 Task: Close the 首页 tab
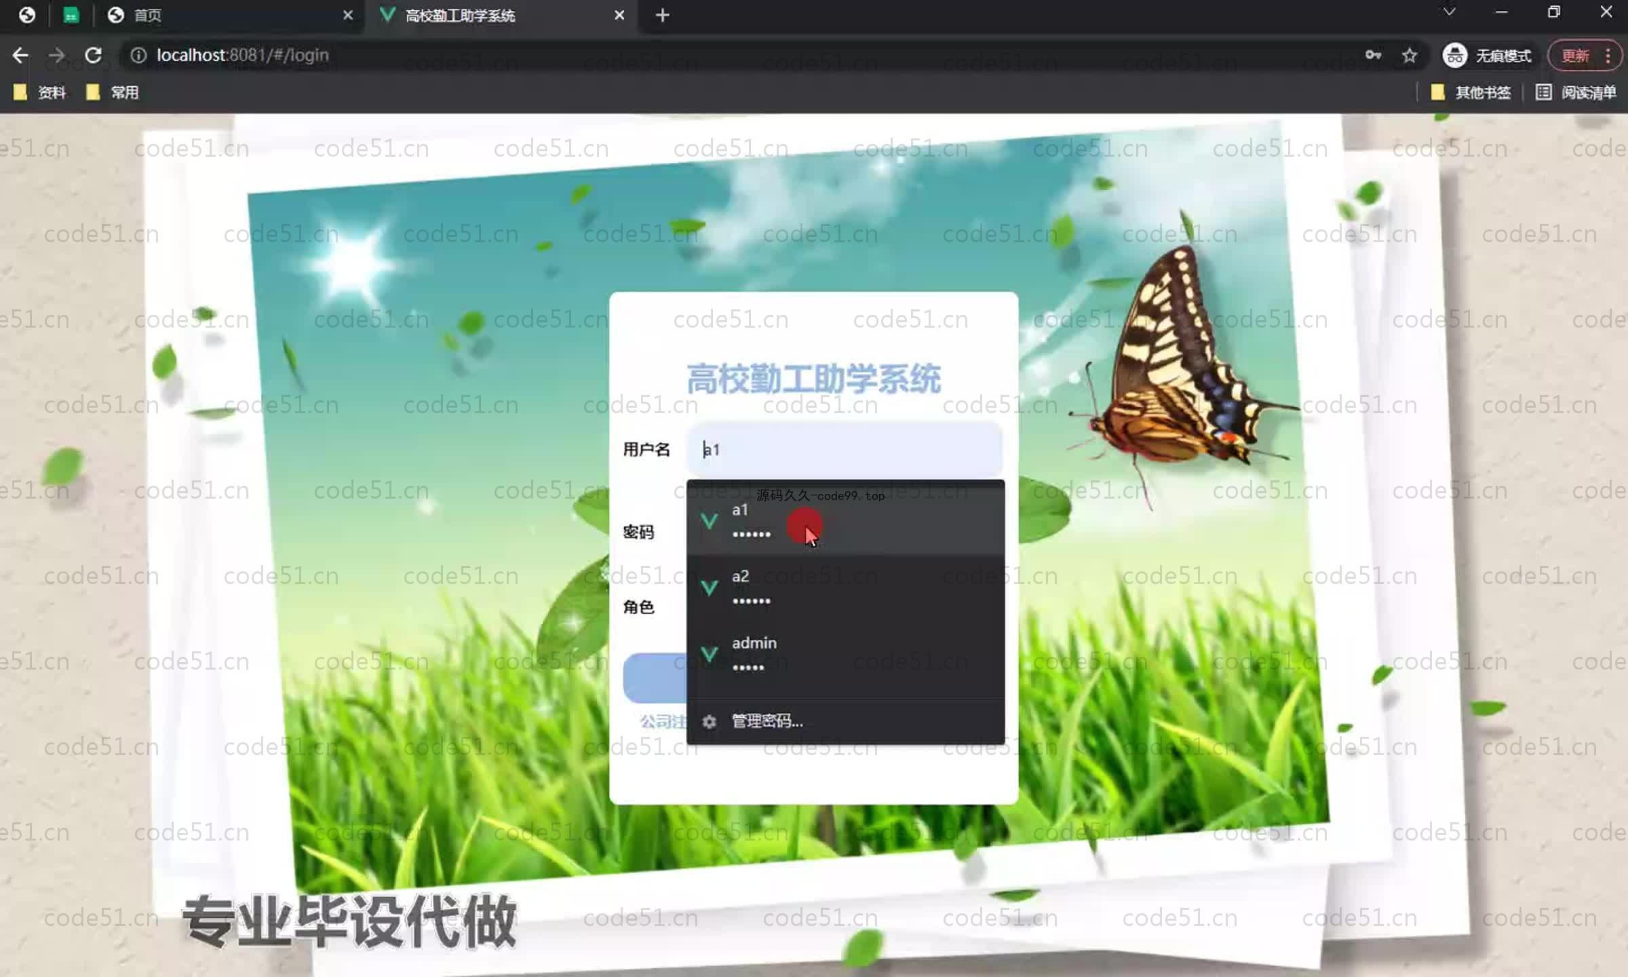348,15
